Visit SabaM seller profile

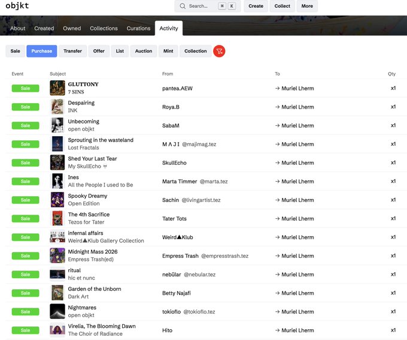171,126
